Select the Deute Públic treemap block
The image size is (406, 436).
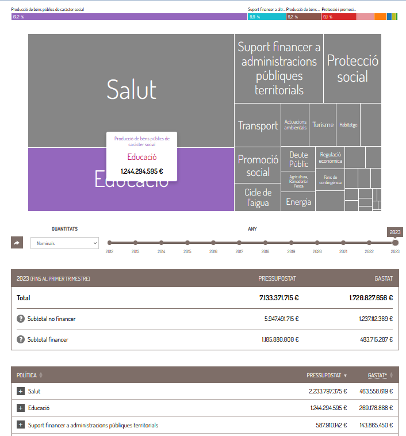[x=298, y=159]
